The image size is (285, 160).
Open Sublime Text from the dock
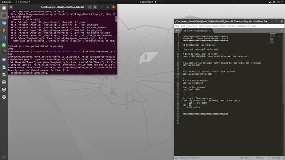coord(4,30)
